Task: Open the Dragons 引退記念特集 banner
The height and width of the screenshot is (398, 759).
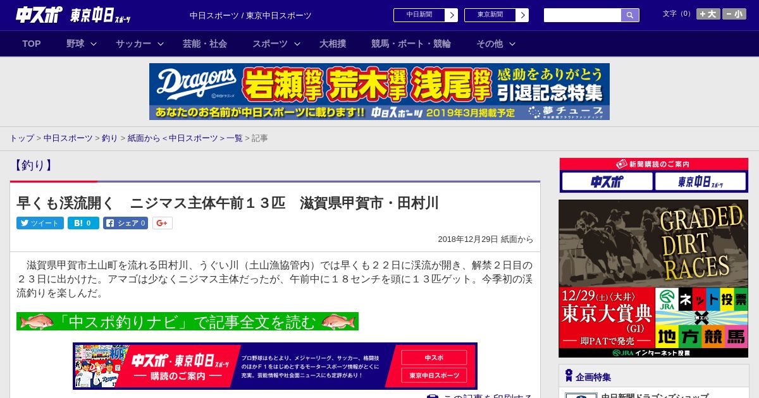Action: [379, 92]
